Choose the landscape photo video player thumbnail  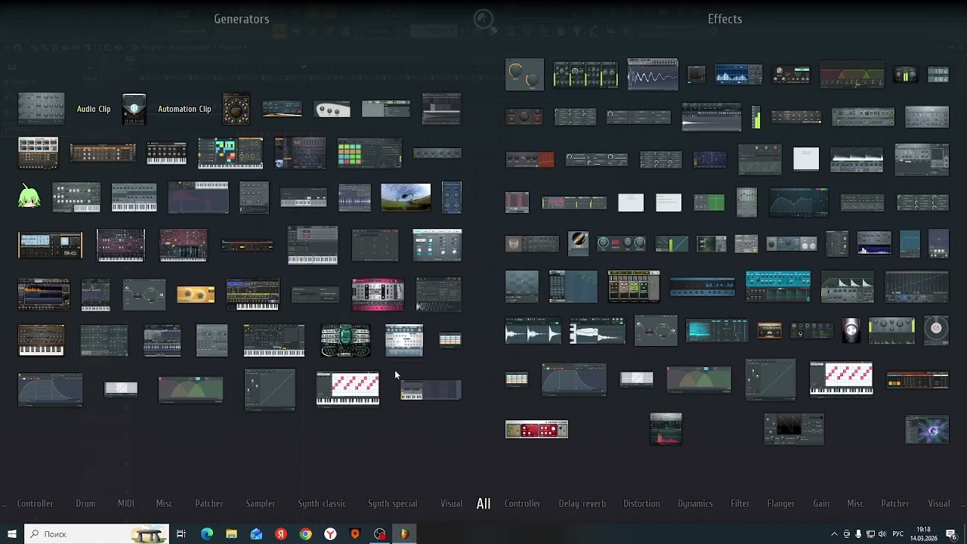click(406, 197)
